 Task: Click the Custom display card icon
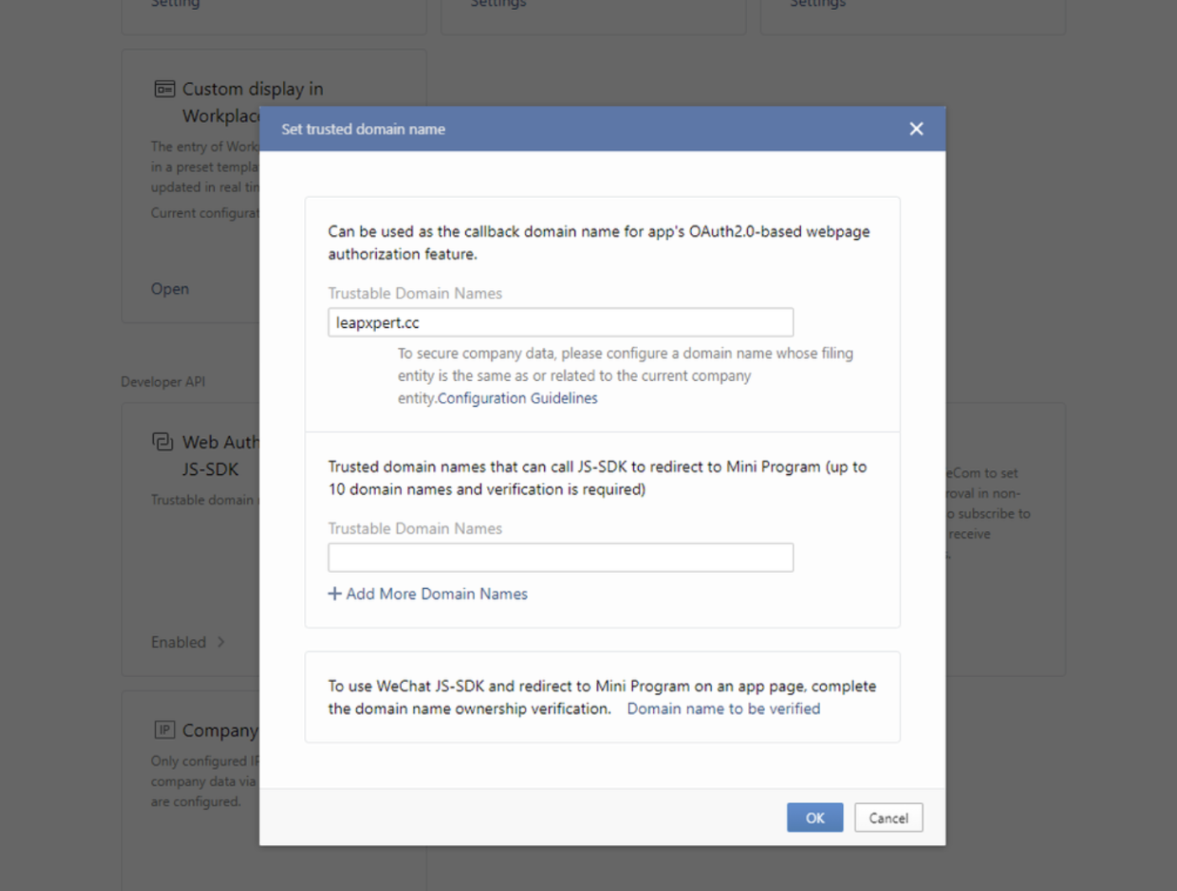pyautogui.click(x=165, y=89)
